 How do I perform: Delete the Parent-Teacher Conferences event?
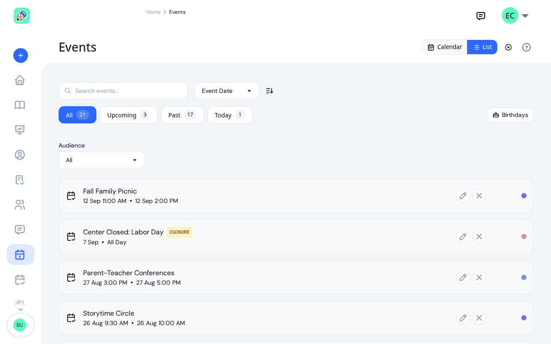(479, 277)
